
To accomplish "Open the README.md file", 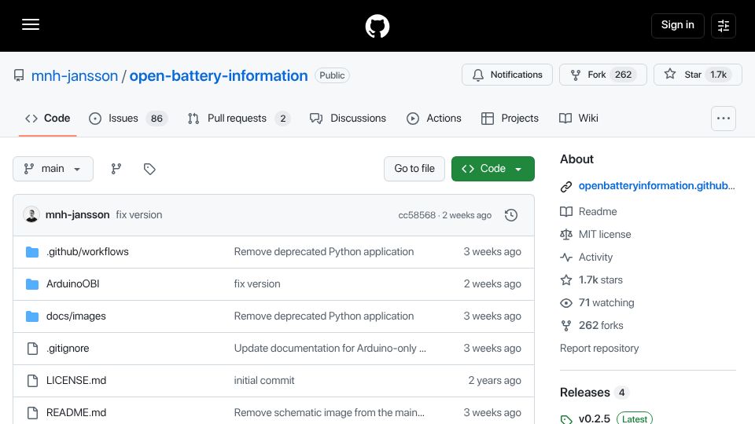I will (x=76, y=412).
